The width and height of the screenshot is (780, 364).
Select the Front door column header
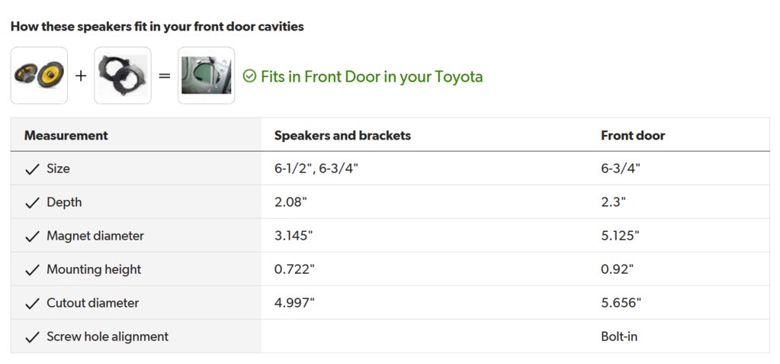(x=633, y=135)
